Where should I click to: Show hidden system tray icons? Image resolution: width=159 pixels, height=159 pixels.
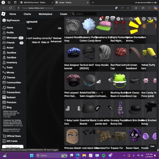124,156
